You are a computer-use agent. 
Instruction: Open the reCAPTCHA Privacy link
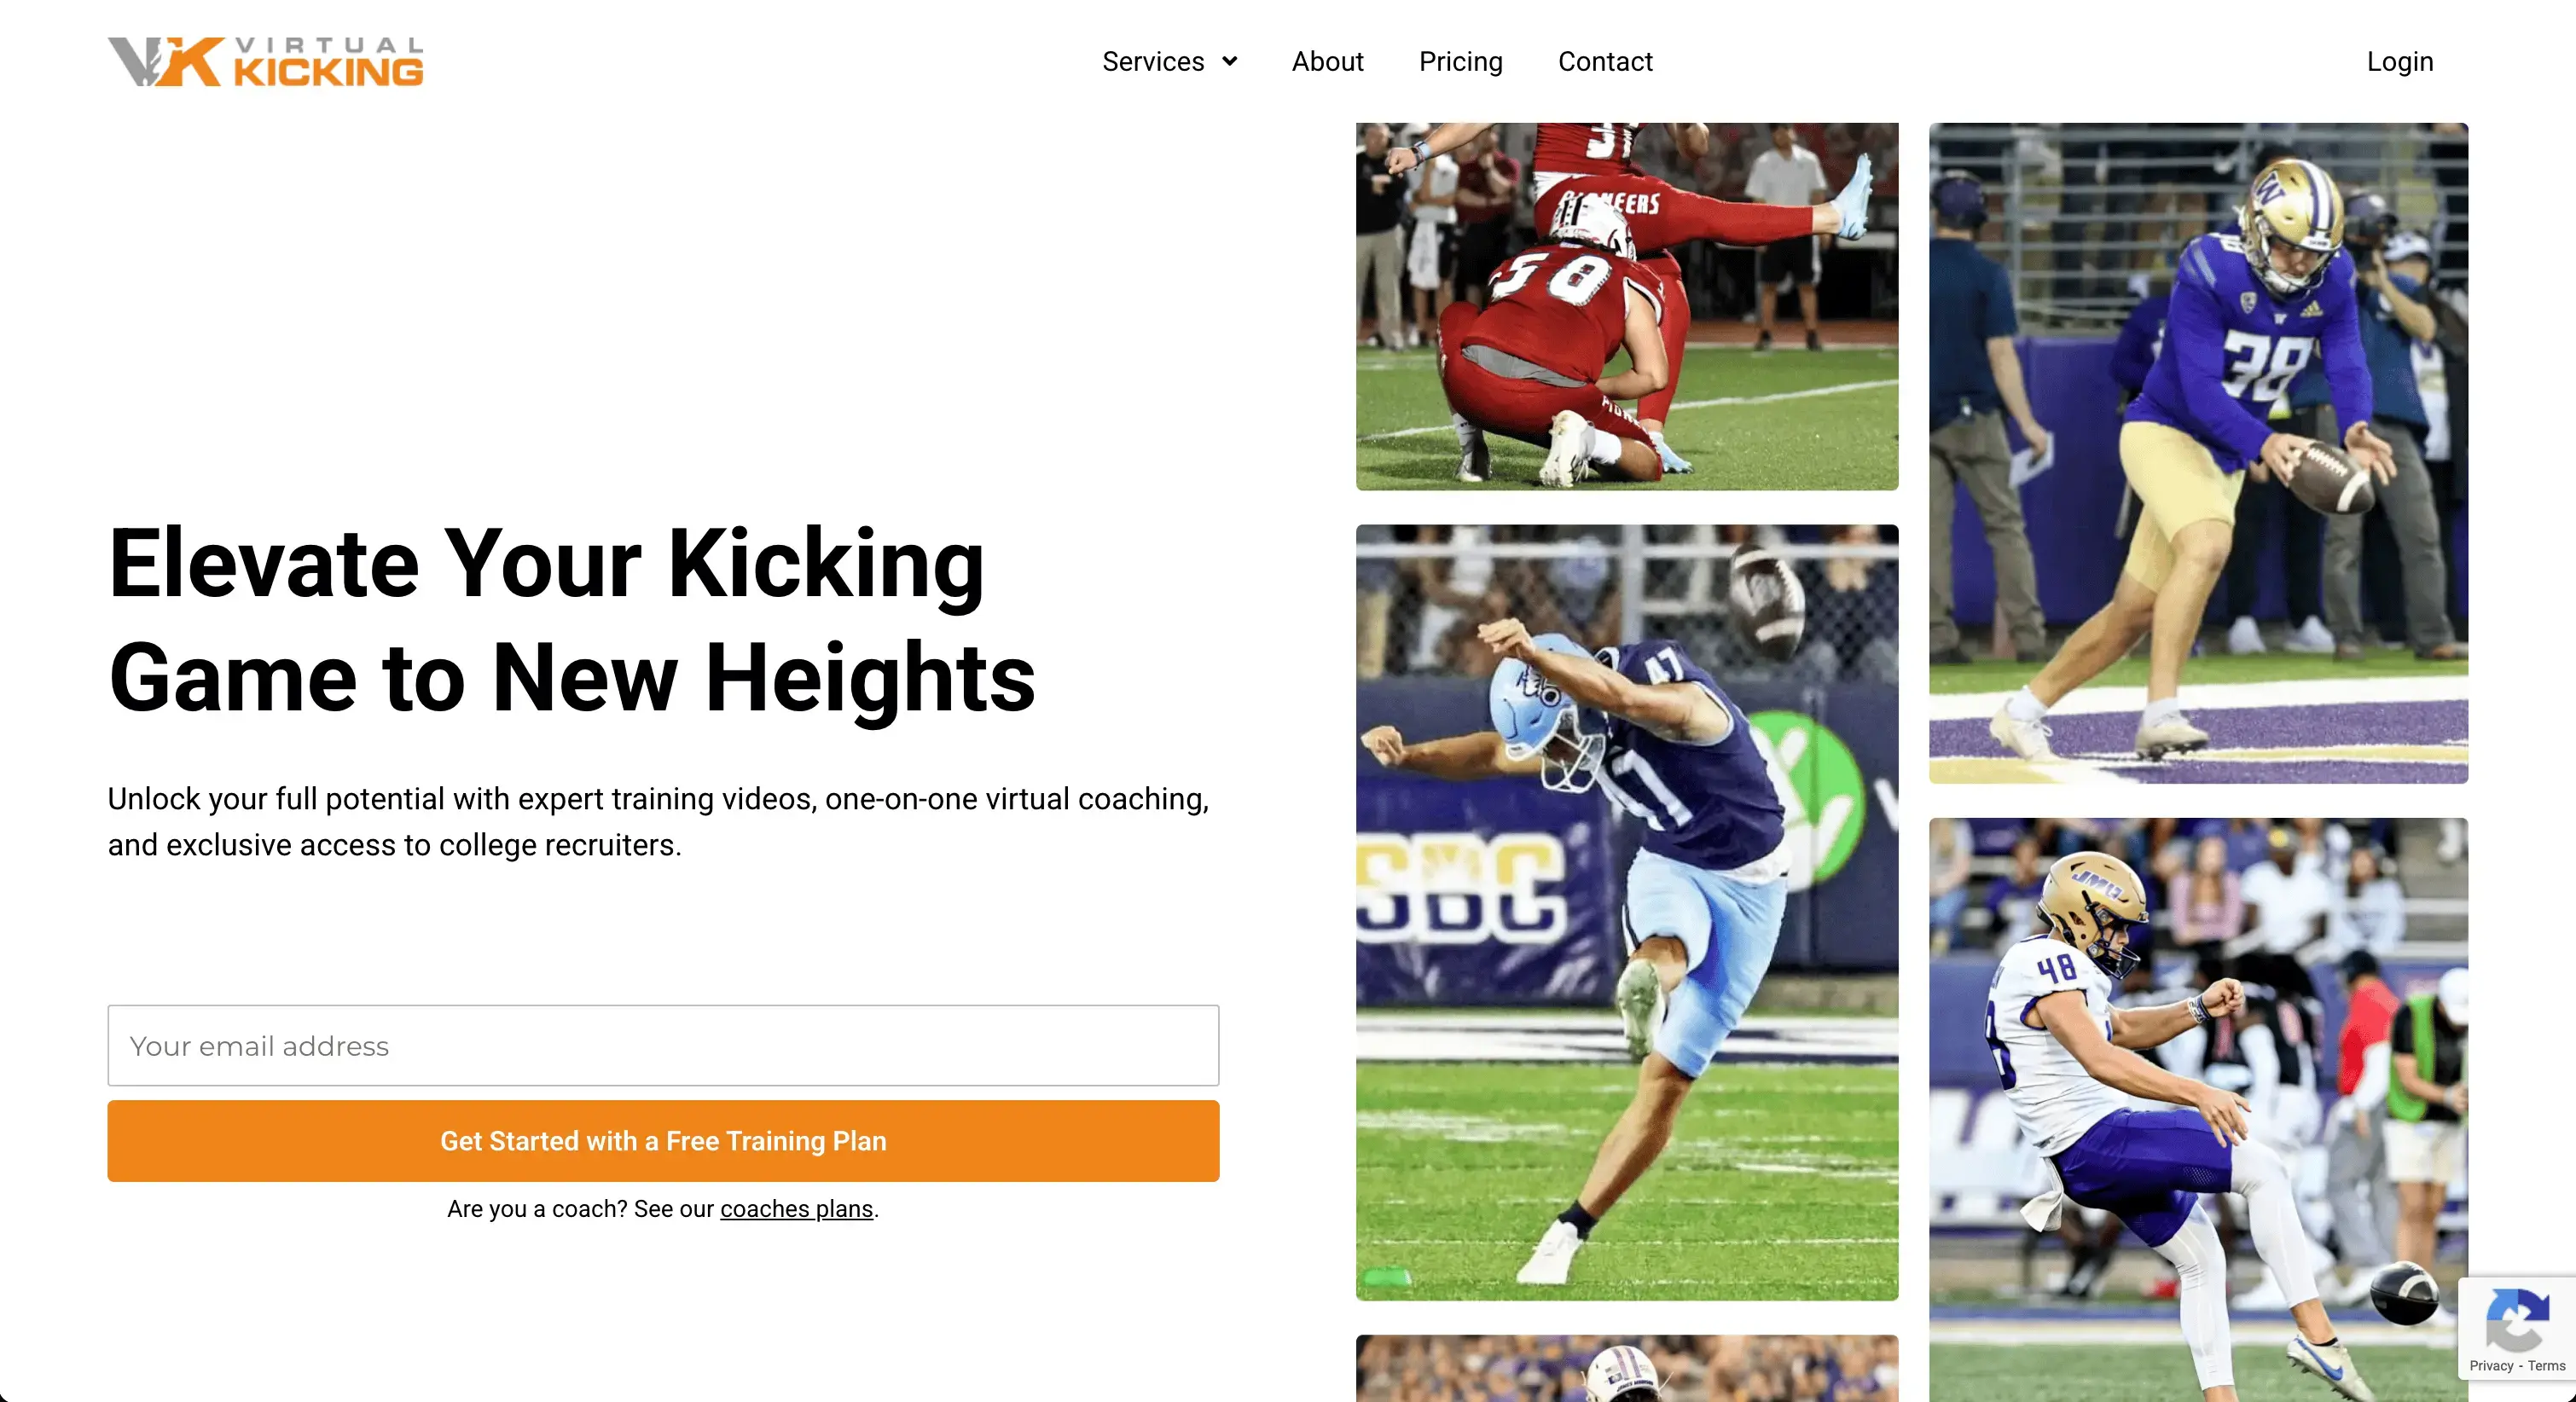[x=2491, y=1366]
